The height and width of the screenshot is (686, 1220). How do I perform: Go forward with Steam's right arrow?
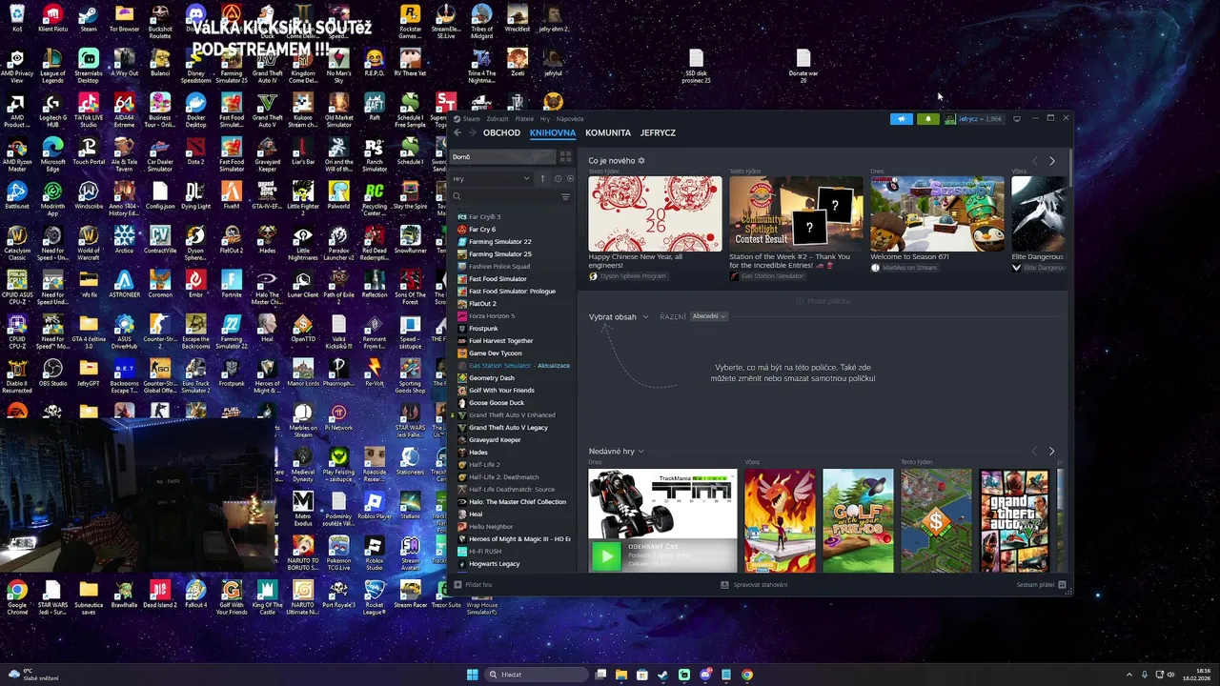coord(472,133)
